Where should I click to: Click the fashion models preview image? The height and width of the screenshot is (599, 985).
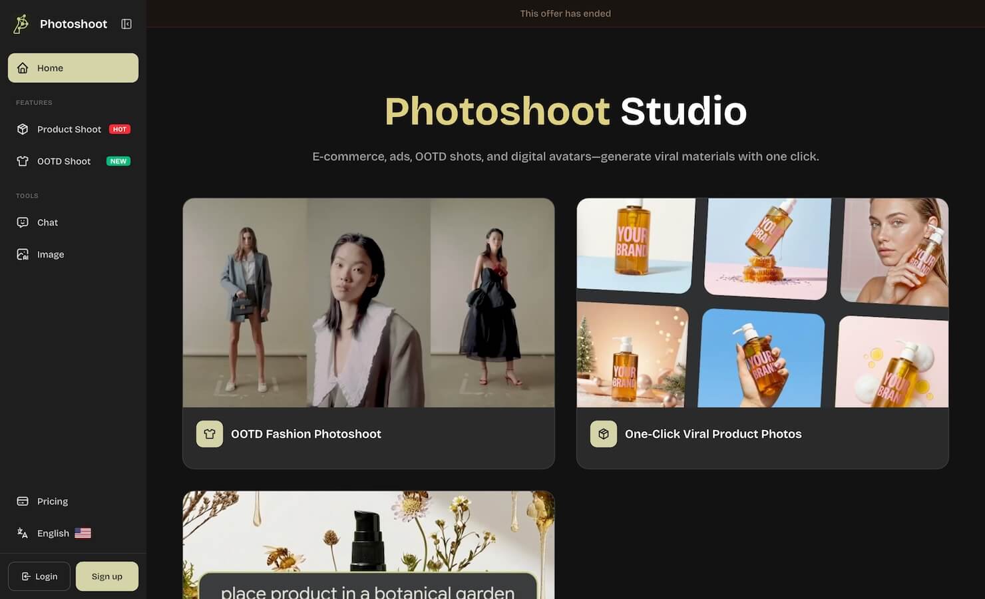click(369, 303)
